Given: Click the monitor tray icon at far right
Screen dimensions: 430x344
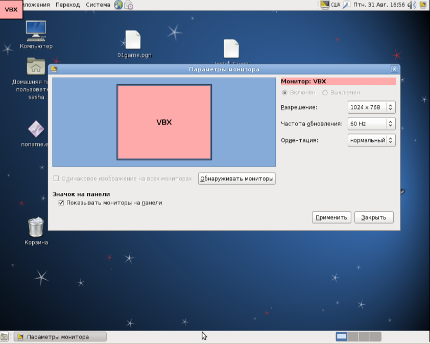Looking at the screenshot, I should tap(423, 5).
